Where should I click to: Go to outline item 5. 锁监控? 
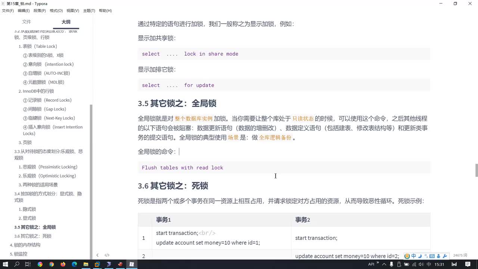[18, 254]
